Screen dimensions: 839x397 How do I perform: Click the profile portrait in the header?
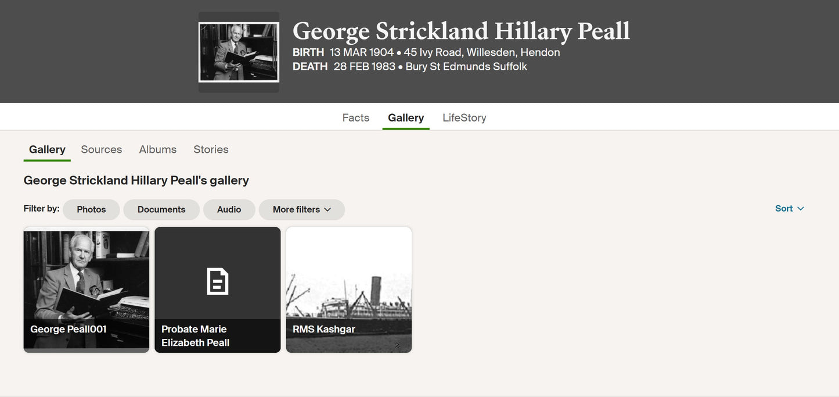[x=239, y=52]
